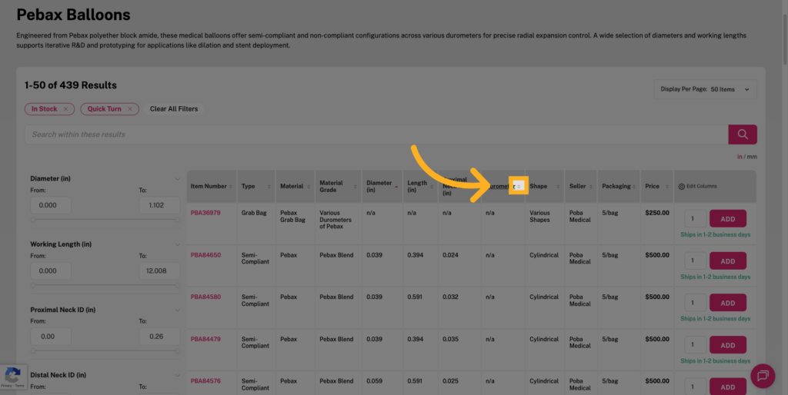The height and width of the screenshot is (395, 788).
Task: Click Working Length To 12.008 field
Action: (159, 271)
